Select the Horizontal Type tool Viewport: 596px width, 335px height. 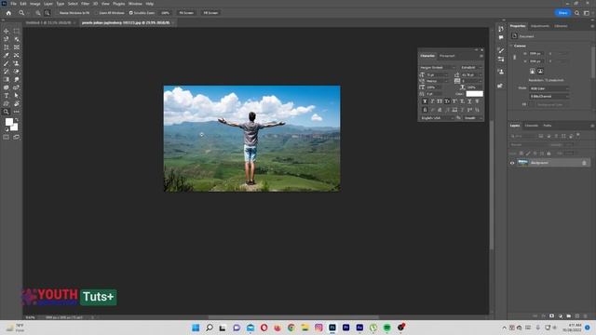point(7,96)
